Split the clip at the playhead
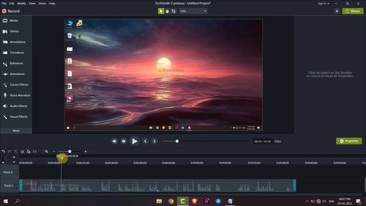 pos(34,152)
